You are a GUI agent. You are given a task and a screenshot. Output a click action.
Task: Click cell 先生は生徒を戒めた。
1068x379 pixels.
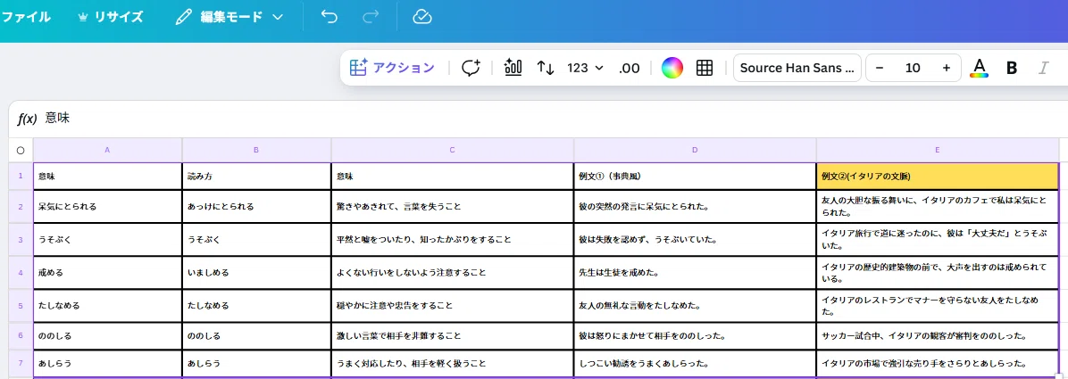(695, 273)
